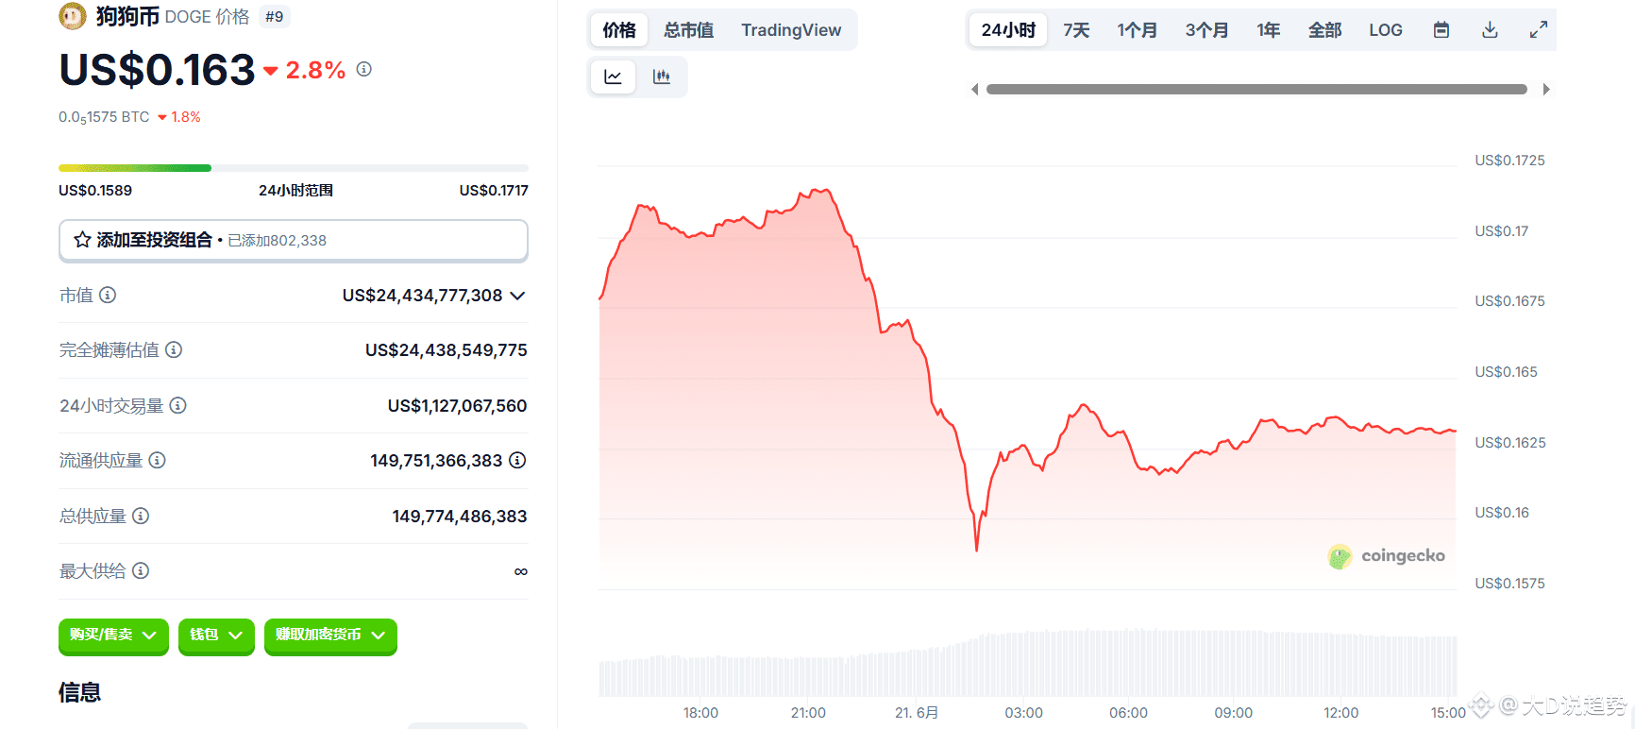This screenshot has width=1635, height=729.
Task: Download chart data icon
Action: coord(1490,30)
